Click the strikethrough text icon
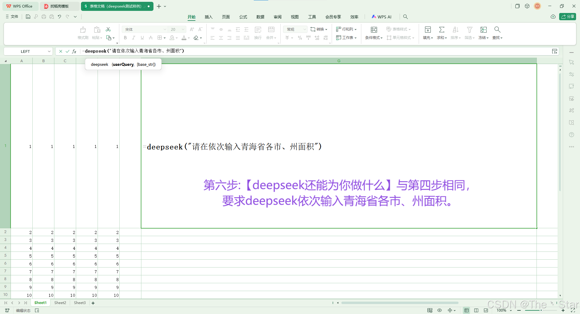 pyautogui.click(x=151, y=38)
